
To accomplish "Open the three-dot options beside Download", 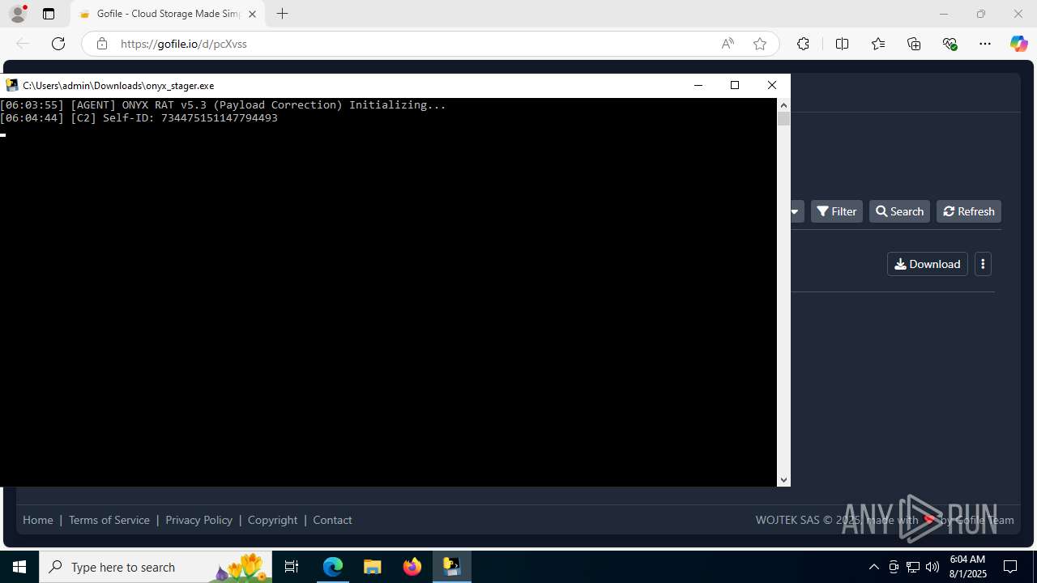I will 983,264.
